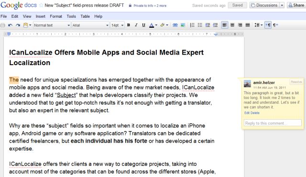306x177 pixels.
Task: Click the right indent marker on the ruler
Action: tap(216, 34)
